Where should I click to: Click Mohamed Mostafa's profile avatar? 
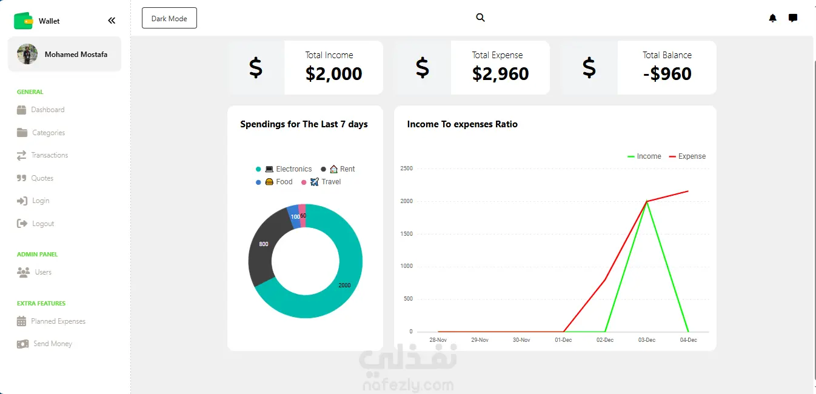pos(27,54)
